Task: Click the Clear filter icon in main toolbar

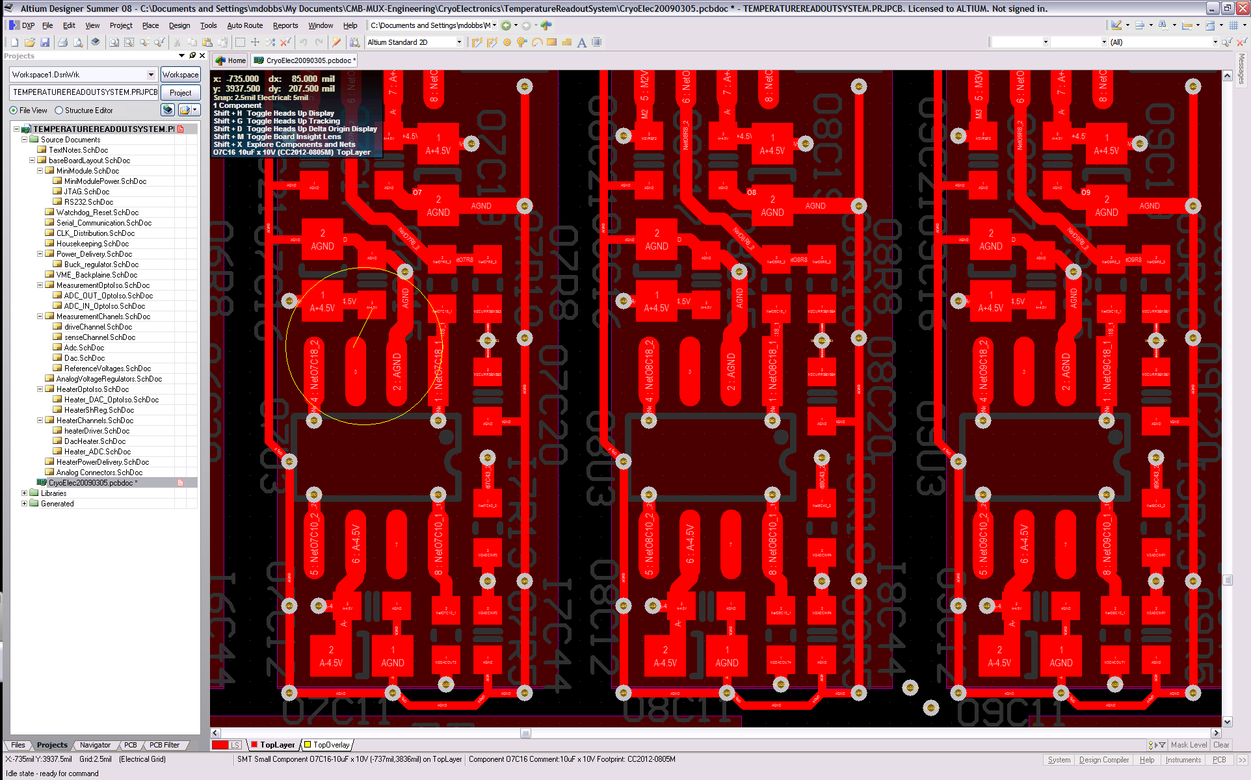Action: (x=285, y=42)
